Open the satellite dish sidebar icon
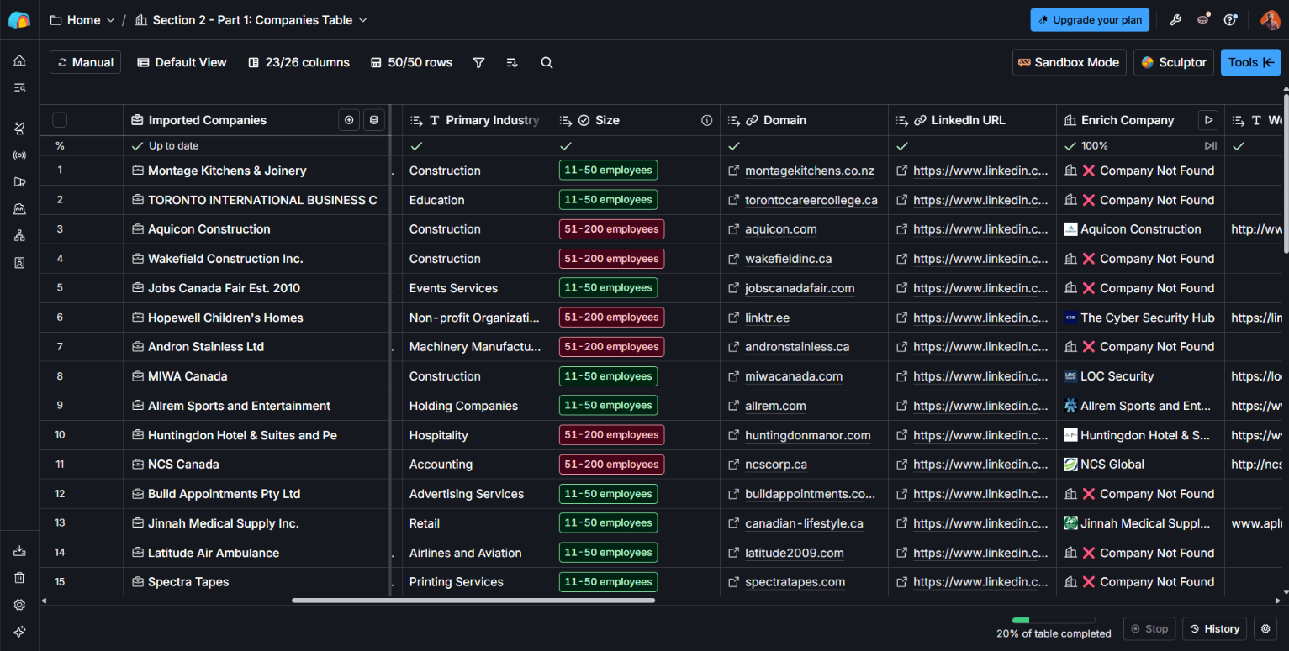Image resolution: width=1289 pixels, height=651 pixels. (19, 129)
